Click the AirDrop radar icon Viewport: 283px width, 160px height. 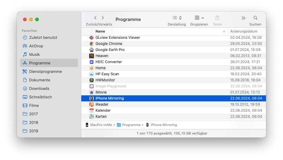tap(25, 46)
